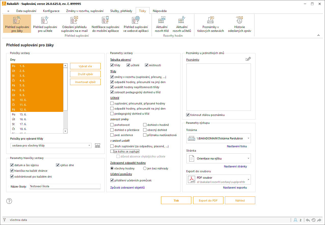Toggle cyklus dne checkbox

point(58,165)
